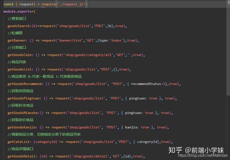Click 'getGoodsCate' property name
Image resolution: width=230 pixels, height=160 pixels.
pyautogui.click(x=20, y=55)
